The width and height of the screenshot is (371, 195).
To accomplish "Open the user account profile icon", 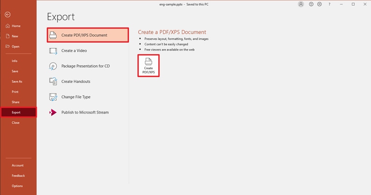I will click(x=301, y=4).
